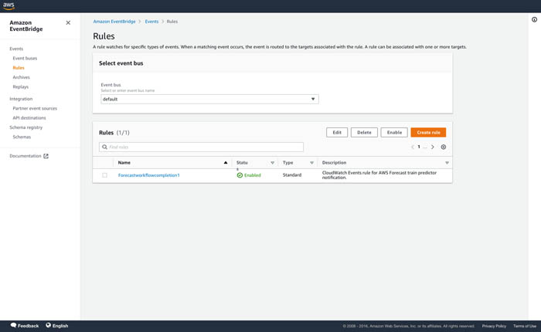Click the Feedback speech bubble icon
The height and width of the screenshot is (332, 541).
pyautogui.click(x=13, y=325)
